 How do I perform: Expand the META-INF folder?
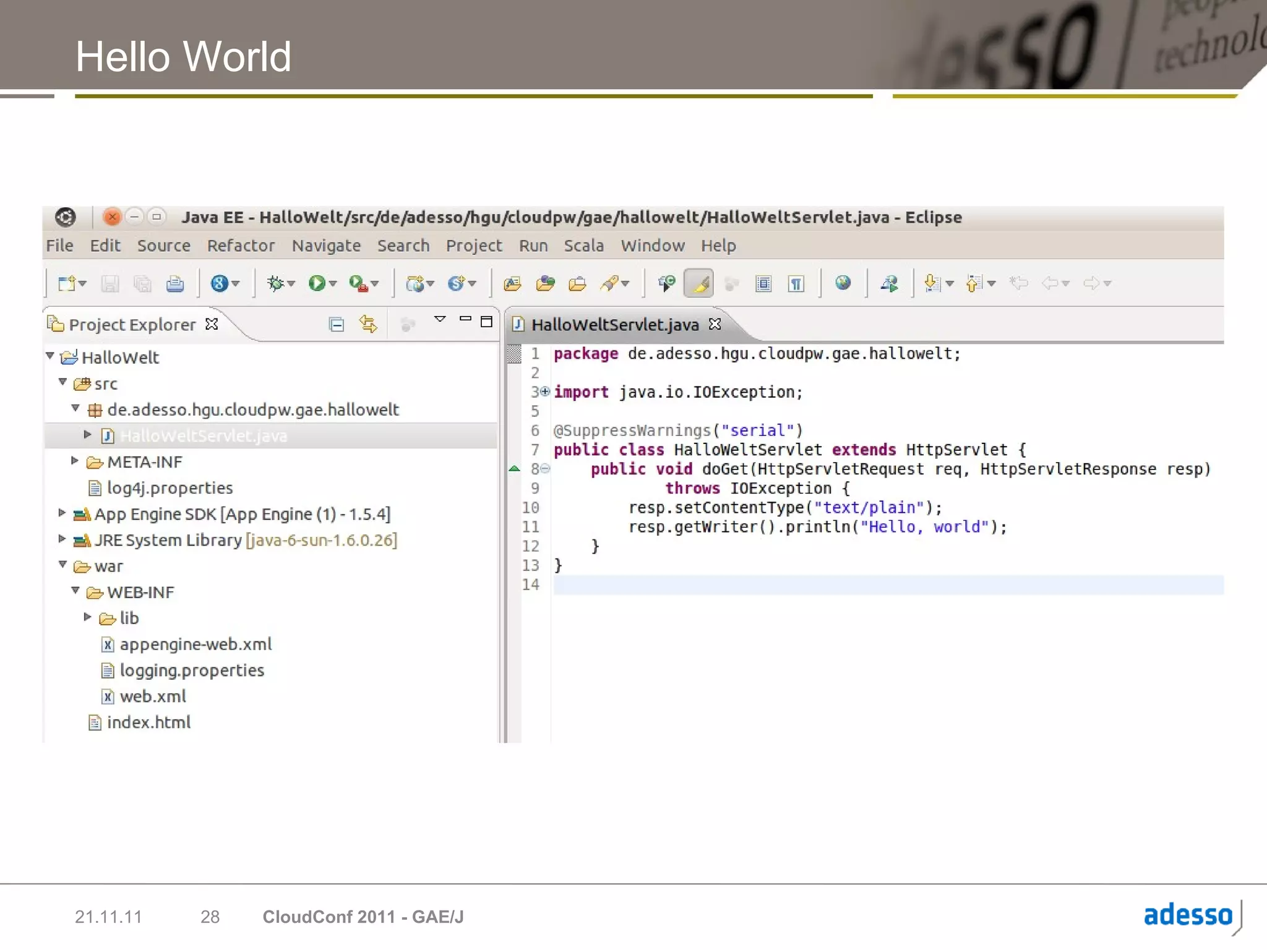click(x=75, y=460)
